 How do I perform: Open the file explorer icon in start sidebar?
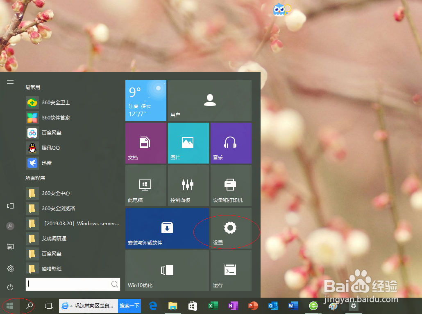click(x=10, y=247)
